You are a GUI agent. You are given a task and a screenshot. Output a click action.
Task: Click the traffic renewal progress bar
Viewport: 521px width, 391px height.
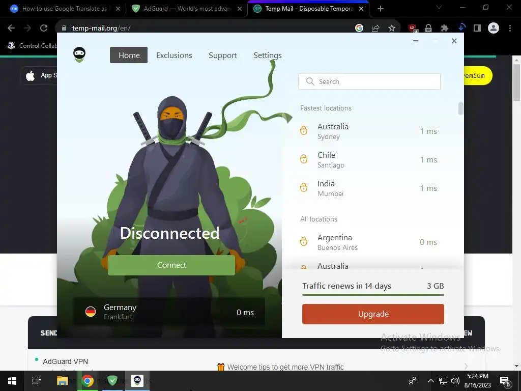click(x=373, y=295)
